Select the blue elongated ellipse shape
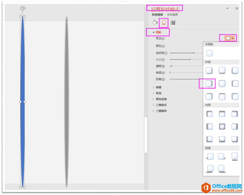This screenshot has height=195, width=244. pos(22,102)
